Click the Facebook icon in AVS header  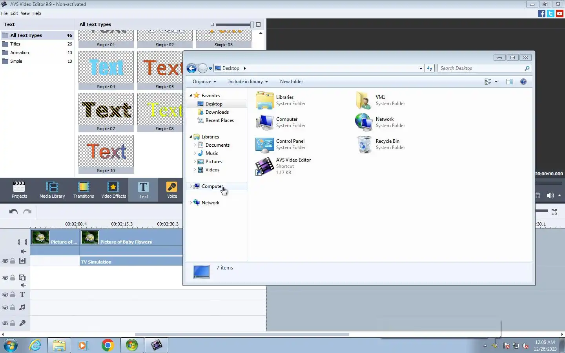[541, 13]
